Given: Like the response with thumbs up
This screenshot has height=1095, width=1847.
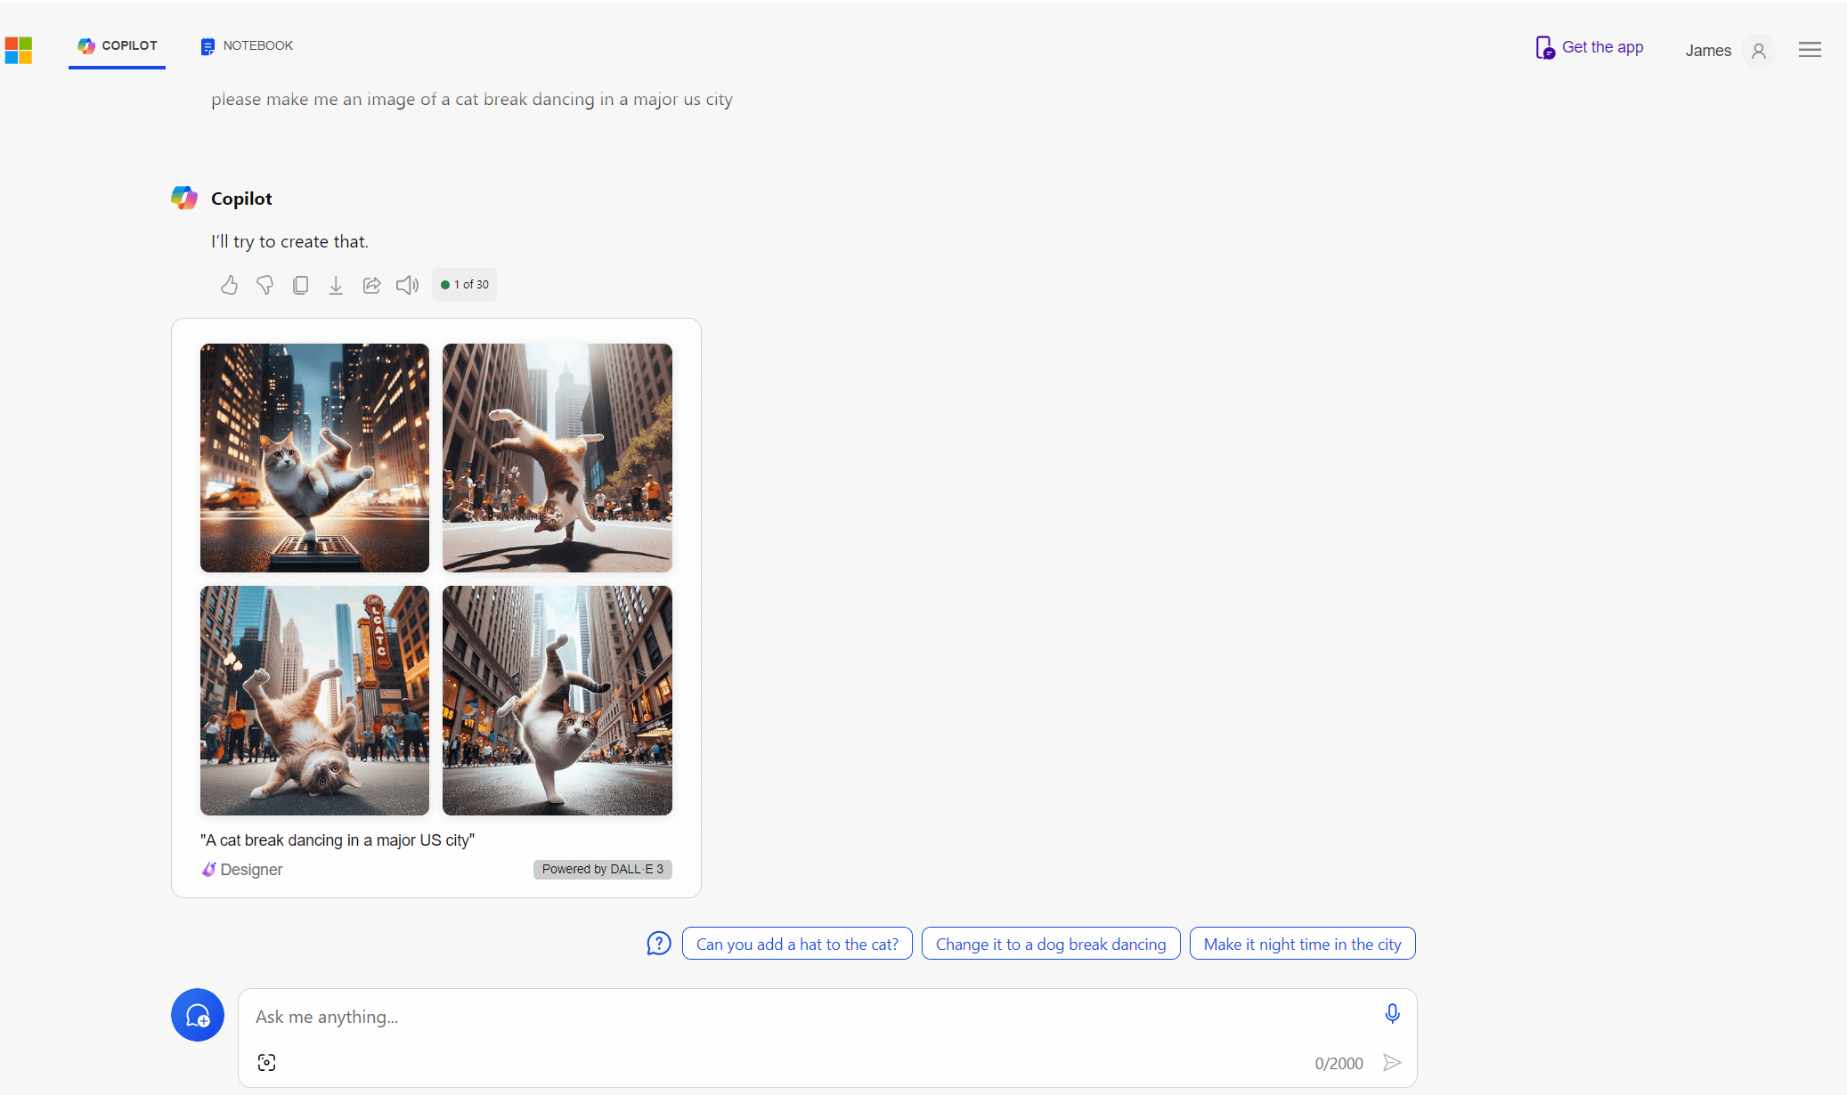Looking at the screenshot, I should tap(229, 285).
